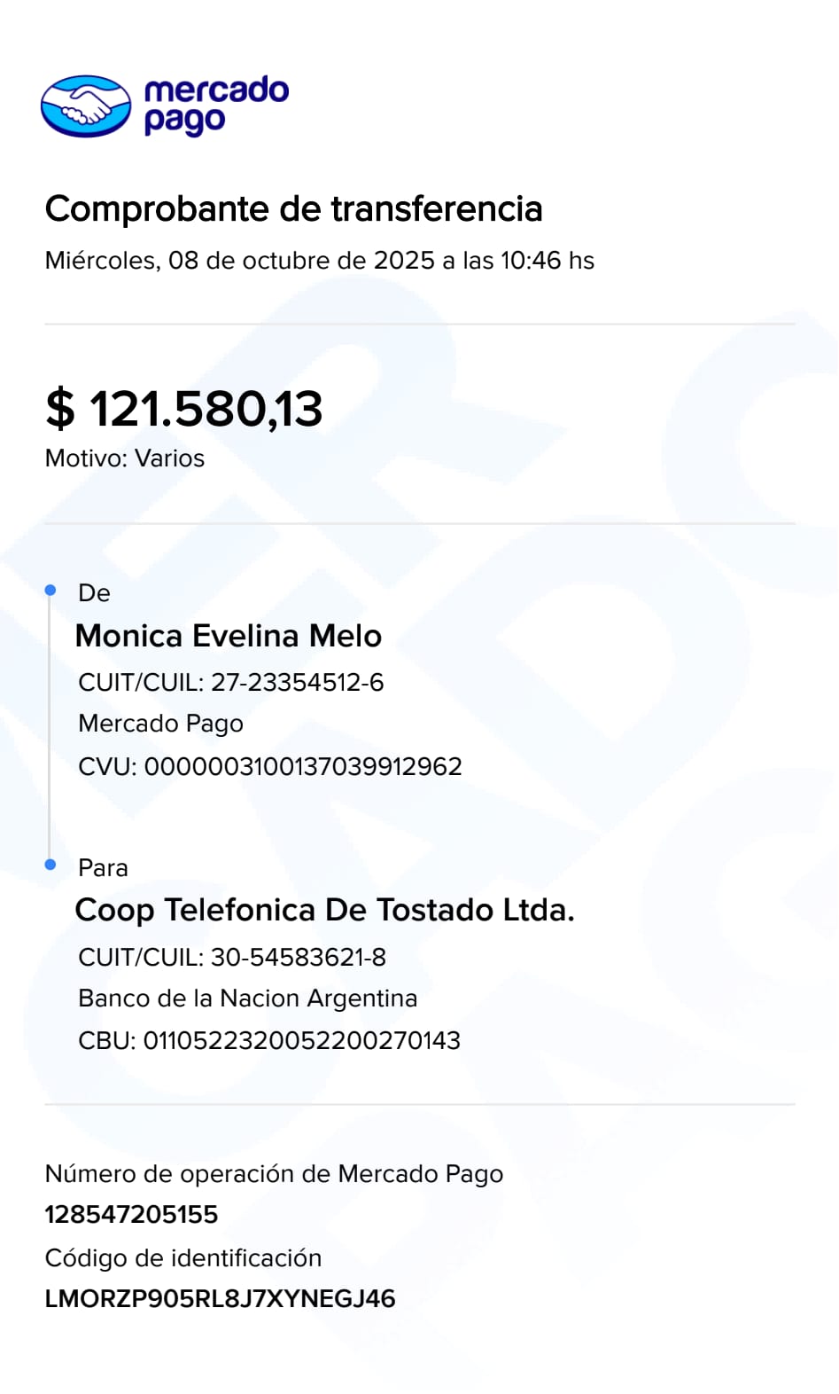Click the sender's "Mercado Pago" account line

tap(160, 724)
